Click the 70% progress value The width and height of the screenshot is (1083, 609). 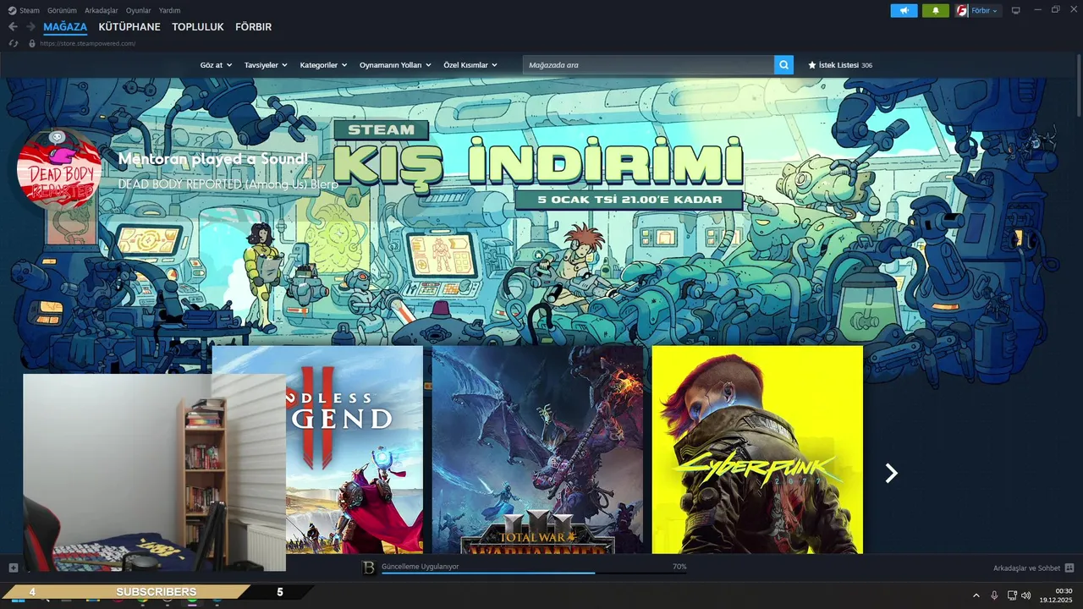pos(679,566)
